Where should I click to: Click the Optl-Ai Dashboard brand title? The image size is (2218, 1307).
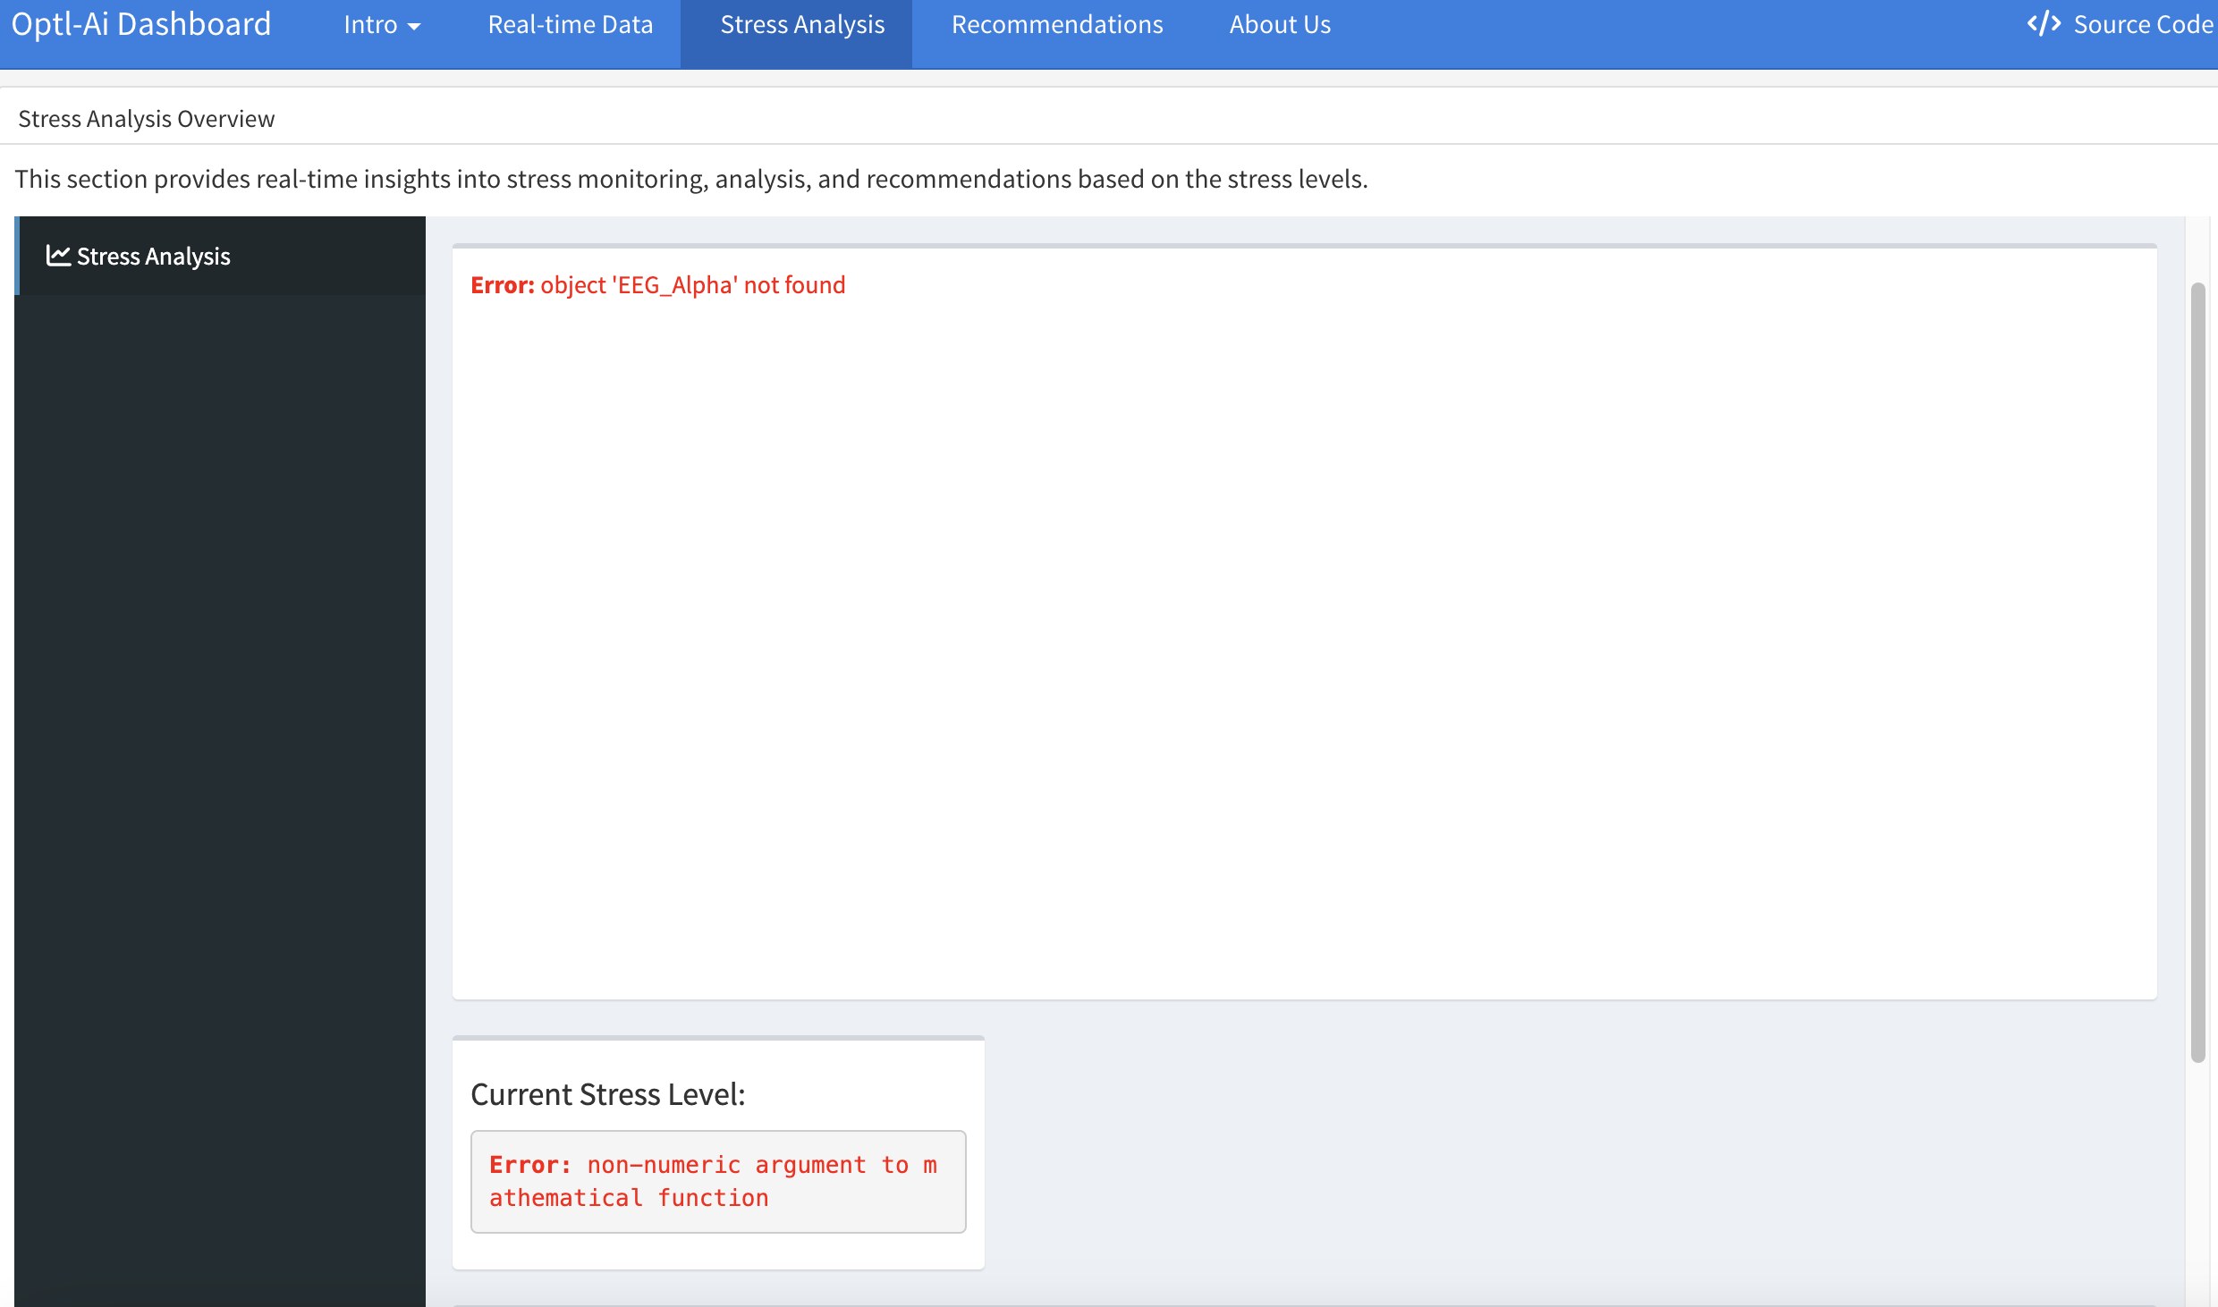[140, 25]
